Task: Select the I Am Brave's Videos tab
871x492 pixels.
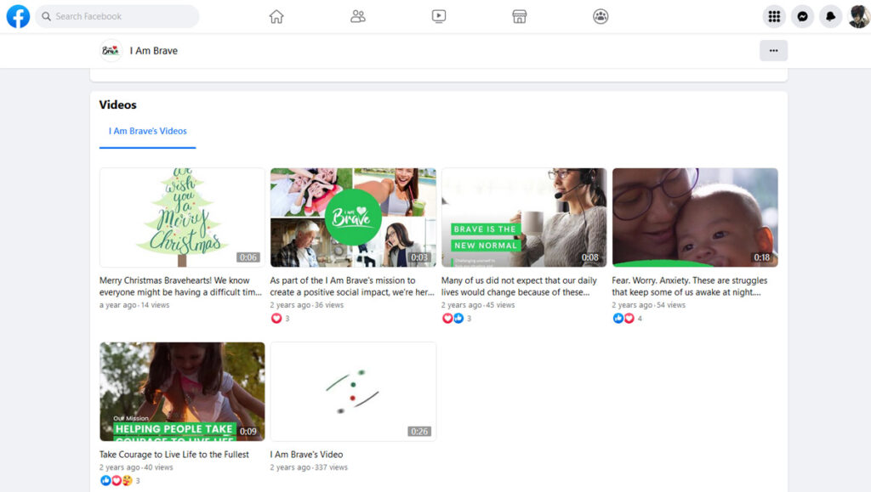Action: [148, 132]
